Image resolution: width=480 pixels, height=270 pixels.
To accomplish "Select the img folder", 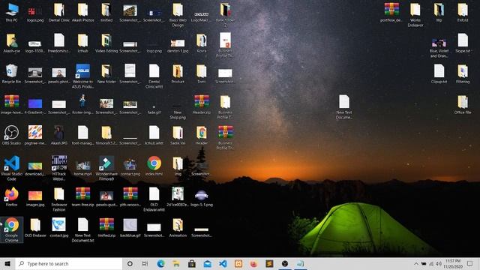I will click(x=178, y=166).
